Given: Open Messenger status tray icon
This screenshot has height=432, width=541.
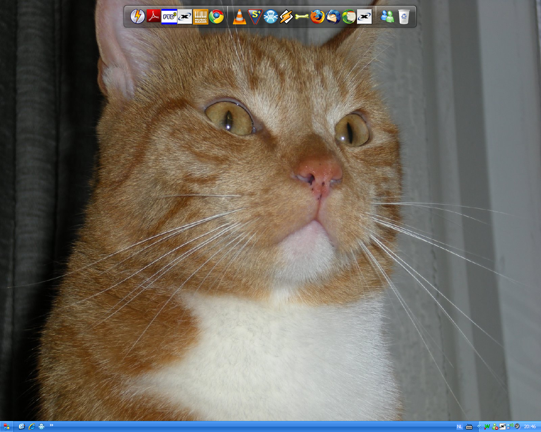Looking at the screenshot, I should 495,427.
